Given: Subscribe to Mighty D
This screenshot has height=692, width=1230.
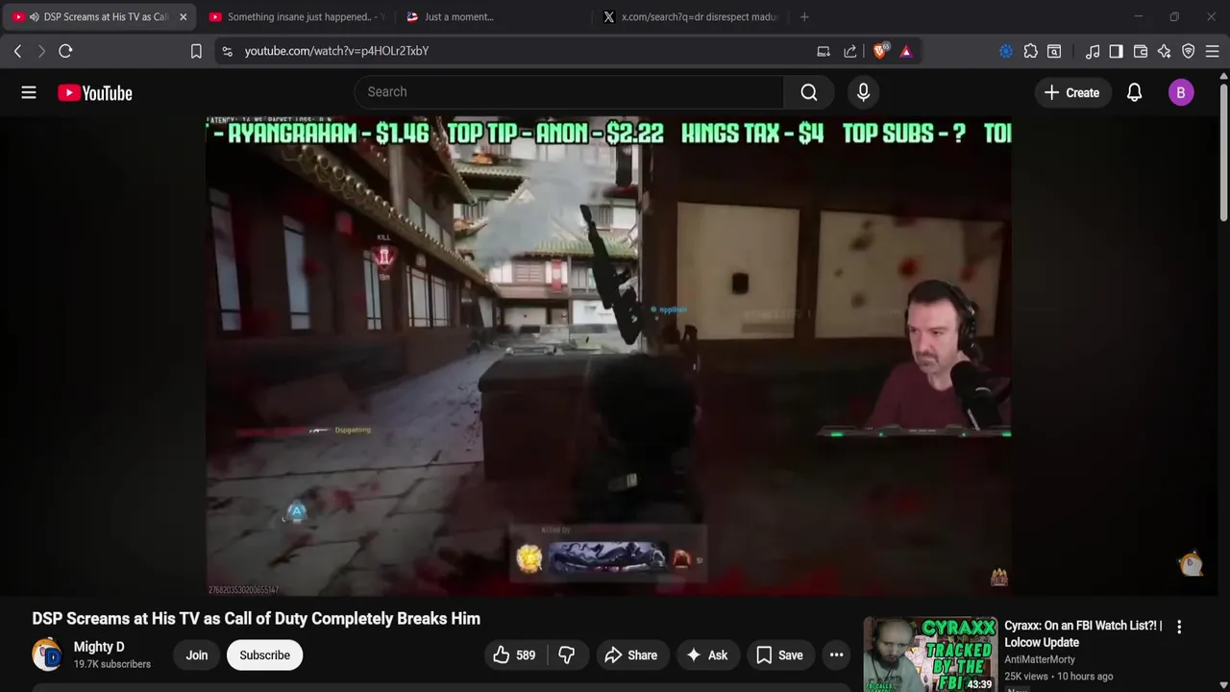Looking at the screenshot, I should coord(264,655).
